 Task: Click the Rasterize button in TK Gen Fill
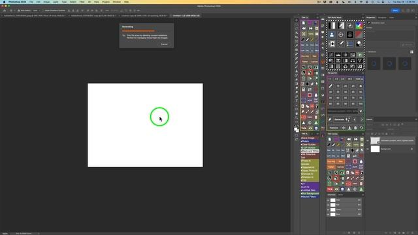334,128
